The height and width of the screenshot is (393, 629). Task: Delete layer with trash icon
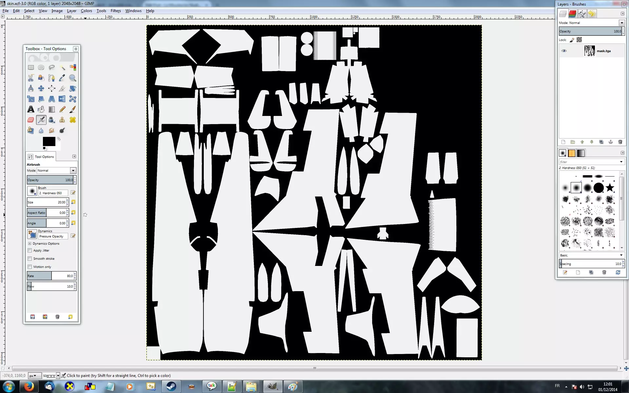coord(620,142)
